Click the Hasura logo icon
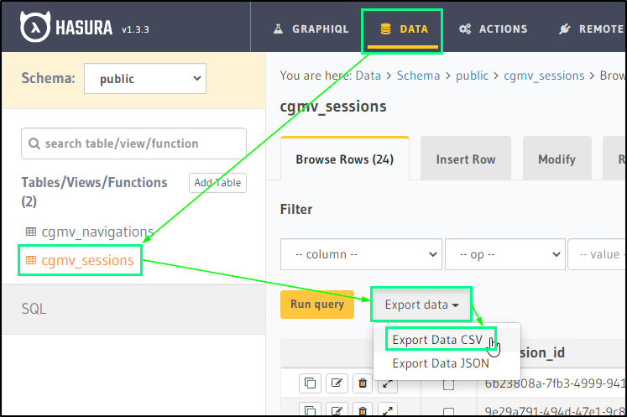The height and width of the screenshot is (417, 627). tap(35, 27)
